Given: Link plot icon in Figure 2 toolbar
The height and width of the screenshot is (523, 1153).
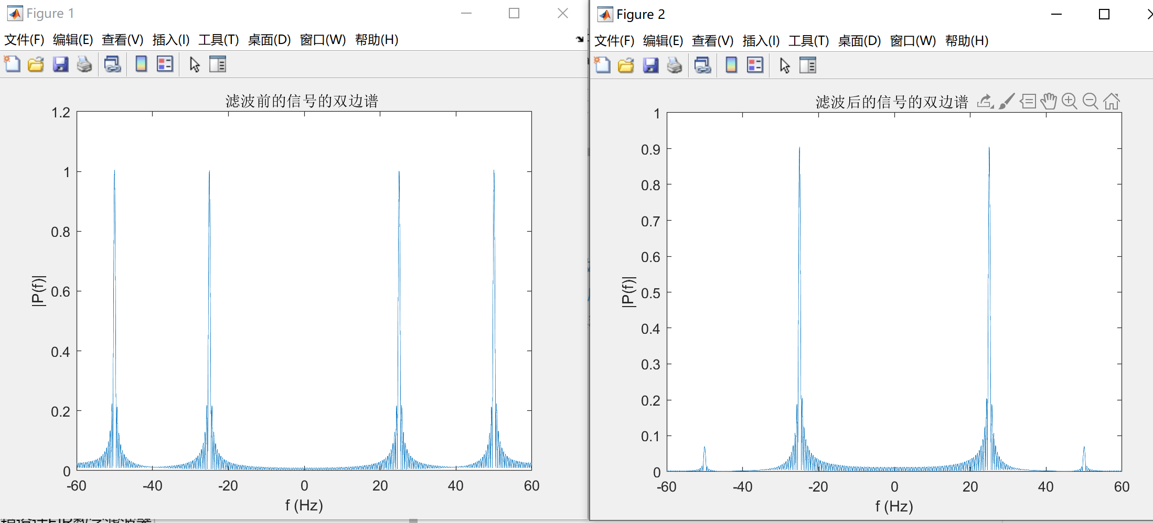Looking at the screenshot, I should (702, 65).
